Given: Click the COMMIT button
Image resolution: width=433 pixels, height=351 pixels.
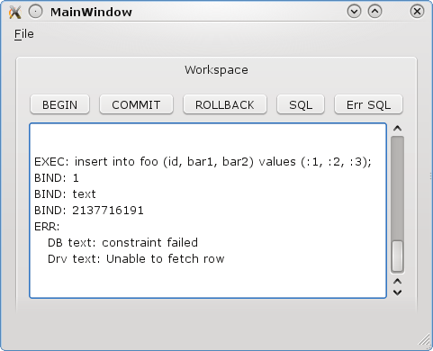Looking at the screenshot, I should pos(136,104).
